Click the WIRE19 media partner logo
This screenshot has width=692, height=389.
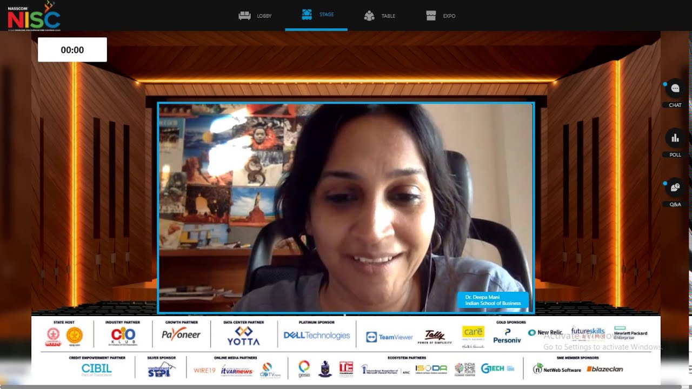click(x=204, y=371)
